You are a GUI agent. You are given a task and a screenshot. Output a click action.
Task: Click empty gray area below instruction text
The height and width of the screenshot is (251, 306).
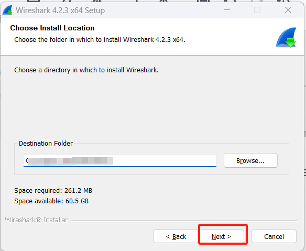tap(152, 105)
